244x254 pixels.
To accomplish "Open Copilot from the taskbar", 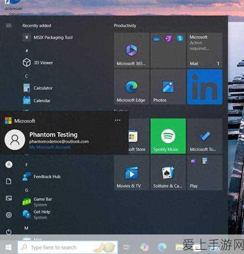I will point(145,247).
